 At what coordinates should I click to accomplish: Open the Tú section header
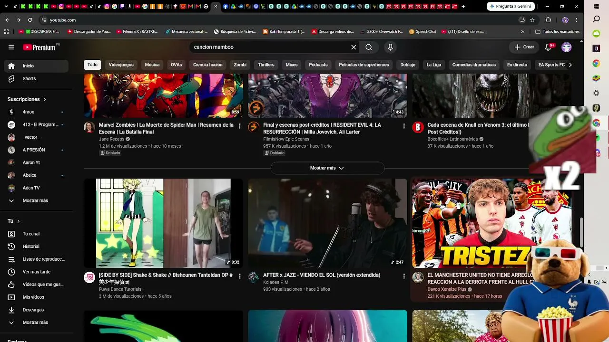[13, 221]
